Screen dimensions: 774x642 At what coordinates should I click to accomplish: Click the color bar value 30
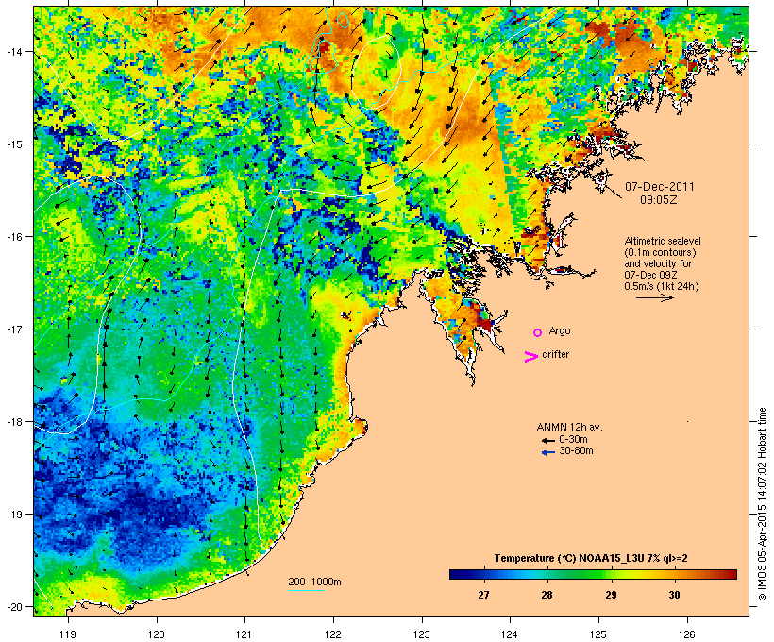[674, 595]
